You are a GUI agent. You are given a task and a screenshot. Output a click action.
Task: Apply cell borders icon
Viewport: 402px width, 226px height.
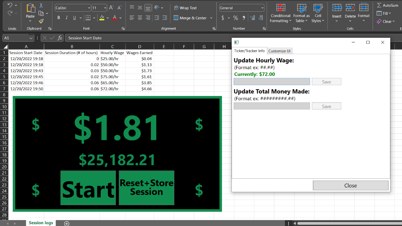88,18
